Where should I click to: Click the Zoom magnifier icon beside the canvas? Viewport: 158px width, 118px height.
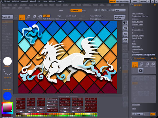tap(125, 29)
